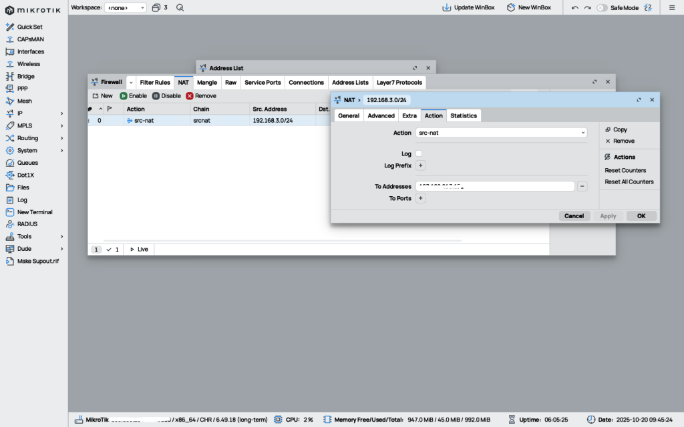Click the red Remove icon in Firewall toolbar
Viewport: 684px width, 427px height.
190,96
